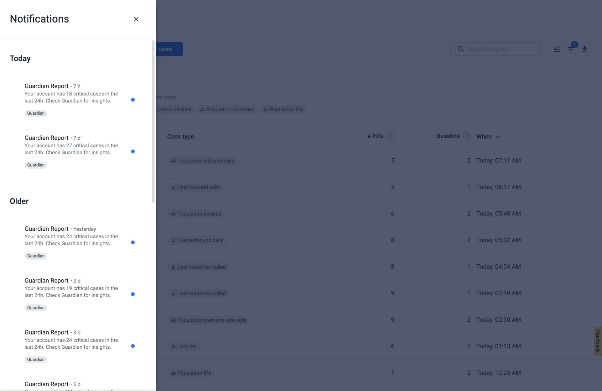Viewport: 602px width, 391px height.
Task: Open the Baseline help icon
Action: pyautogui.click(x=466, y=136)
